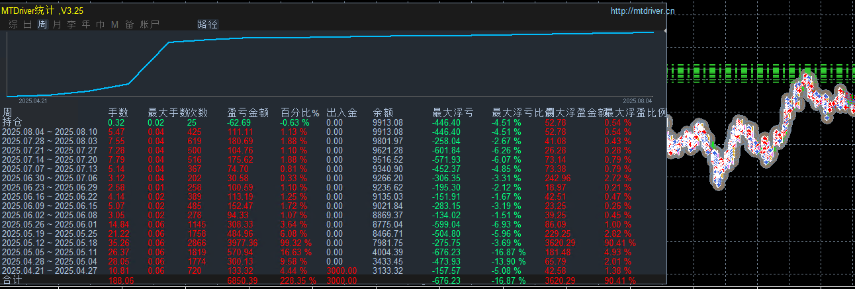Click the 242.96 floating profit cell
The height and width of the screenshot is (289, 855).
coord(558,178)
